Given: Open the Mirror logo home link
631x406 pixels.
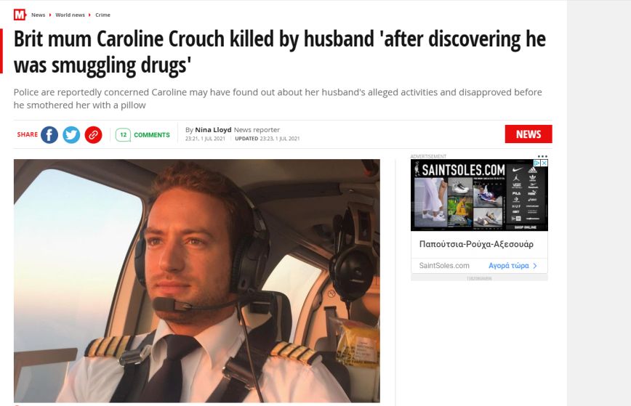Looking at the screenshot, I should tap(20, 15).
